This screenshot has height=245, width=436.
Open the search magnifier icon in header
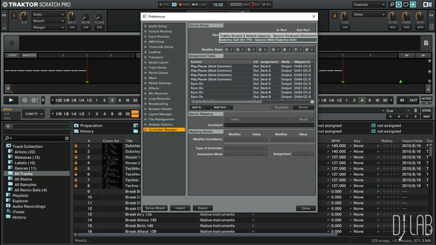tap(392, 5)
